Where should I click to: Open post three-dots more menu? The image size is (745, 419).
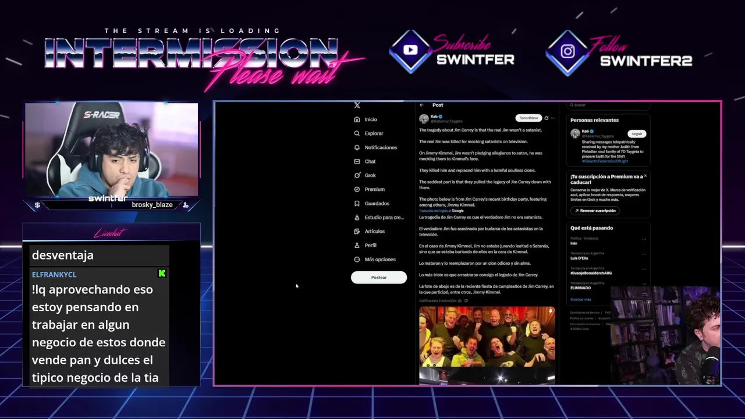552,118
